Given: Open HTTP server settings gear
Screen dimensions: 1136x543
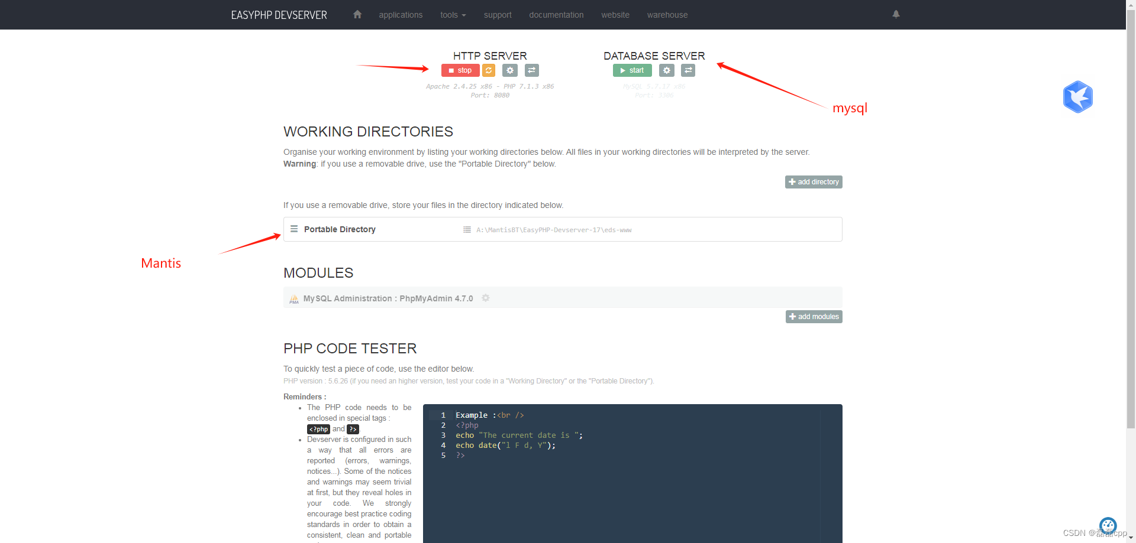Looking at the screenshot, I should pos(510,70).
